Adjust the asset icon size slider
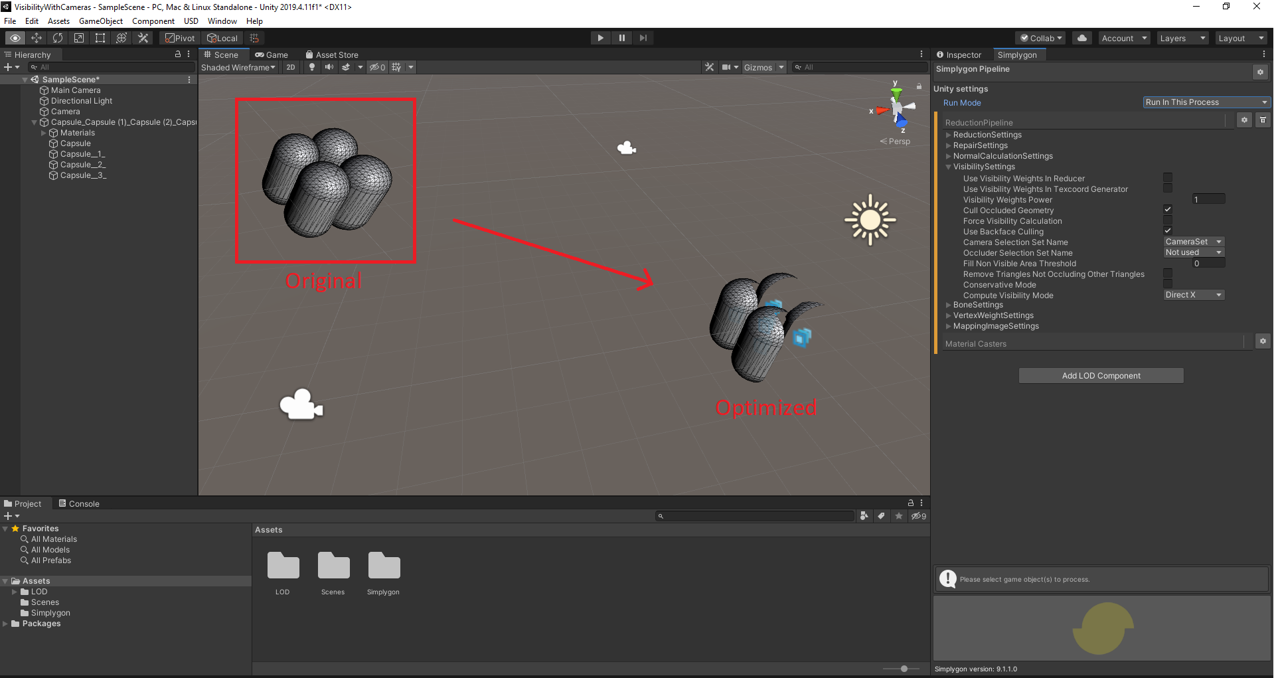 click(x=904, y=669)
